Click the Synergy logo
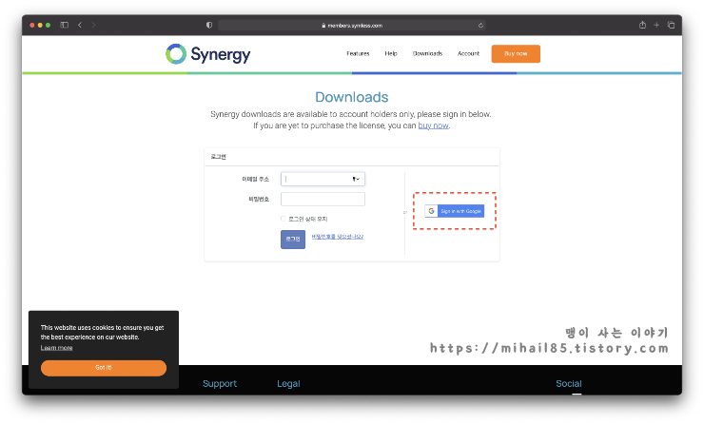The height and width of the screenshot is (424, 704). pos(208,54)
